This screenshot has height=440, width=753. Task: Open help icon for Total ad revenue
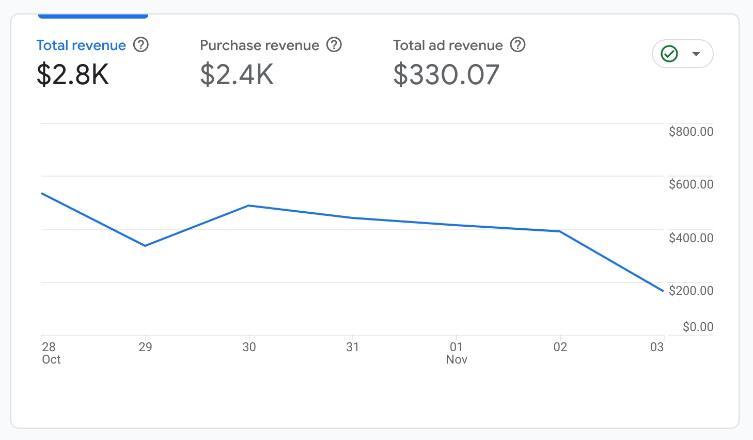(x=518, y=45)
